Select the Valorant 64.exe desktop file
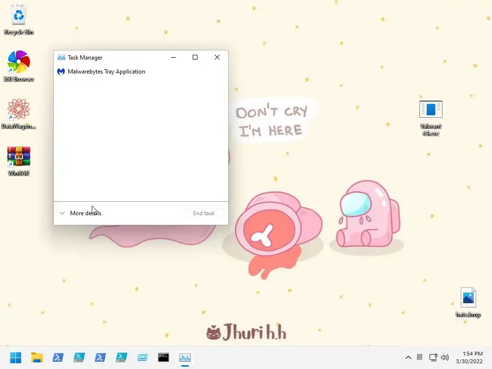Screen dimensions: 492x369 [431, 118]
